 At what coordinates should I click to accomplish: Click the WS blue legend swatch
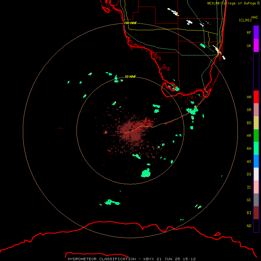256,161
